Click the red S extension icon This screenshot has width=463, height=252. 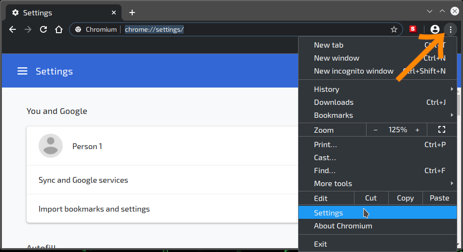pos(413,29)
